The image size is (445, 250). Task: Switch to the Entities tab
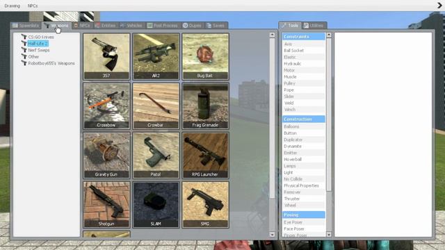pyautogui.click(x=106, y=26)
